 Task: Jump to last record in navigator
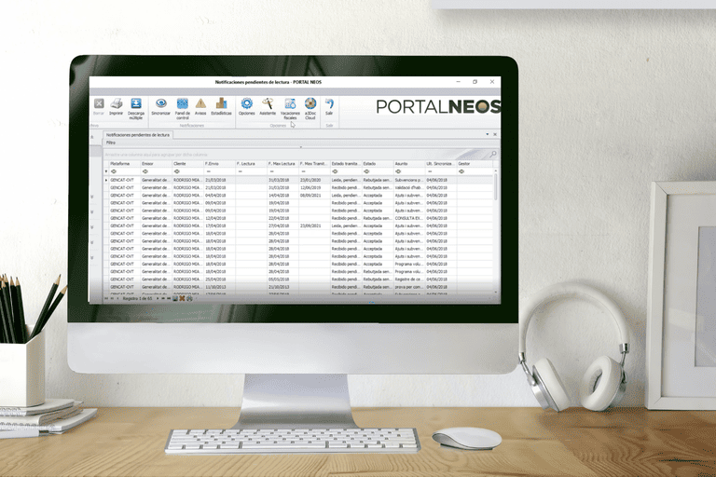[x=169, y=298]
